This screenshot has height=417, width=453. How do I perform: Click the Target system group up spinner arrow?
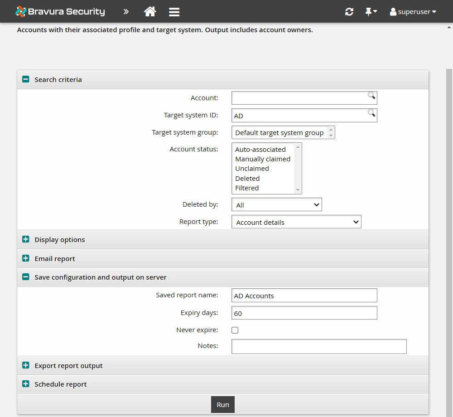point(332,129)
